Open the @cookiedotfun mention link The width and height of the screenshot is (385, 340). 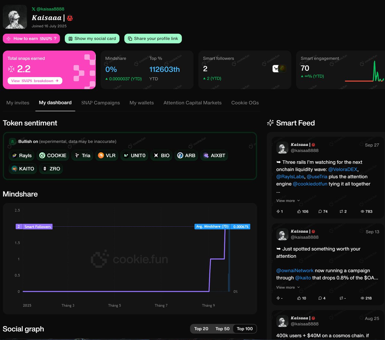(311, 184)
